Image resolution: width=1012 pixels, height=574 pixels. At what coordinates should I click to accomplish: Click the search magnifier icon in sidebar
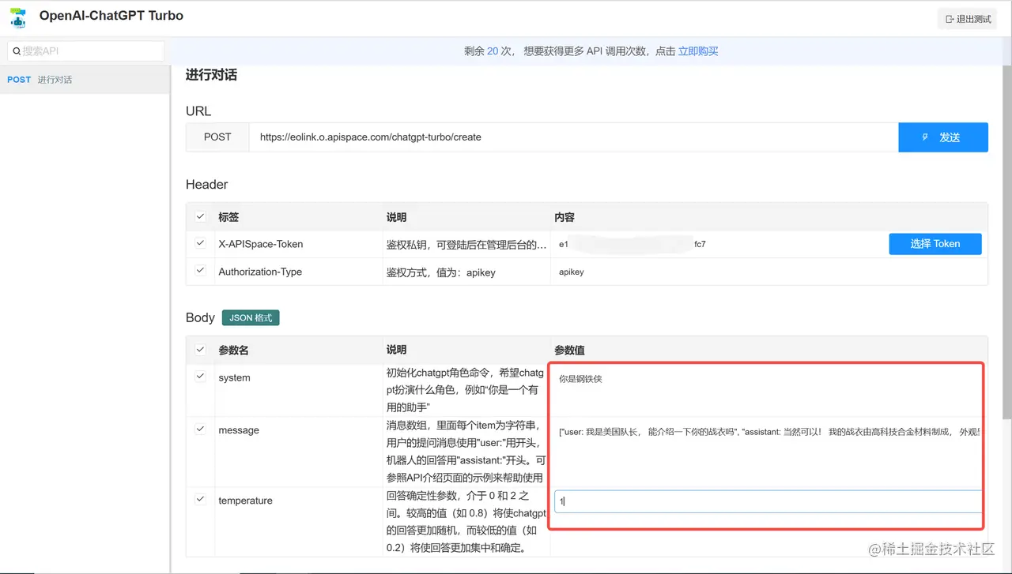click(17, 51)
